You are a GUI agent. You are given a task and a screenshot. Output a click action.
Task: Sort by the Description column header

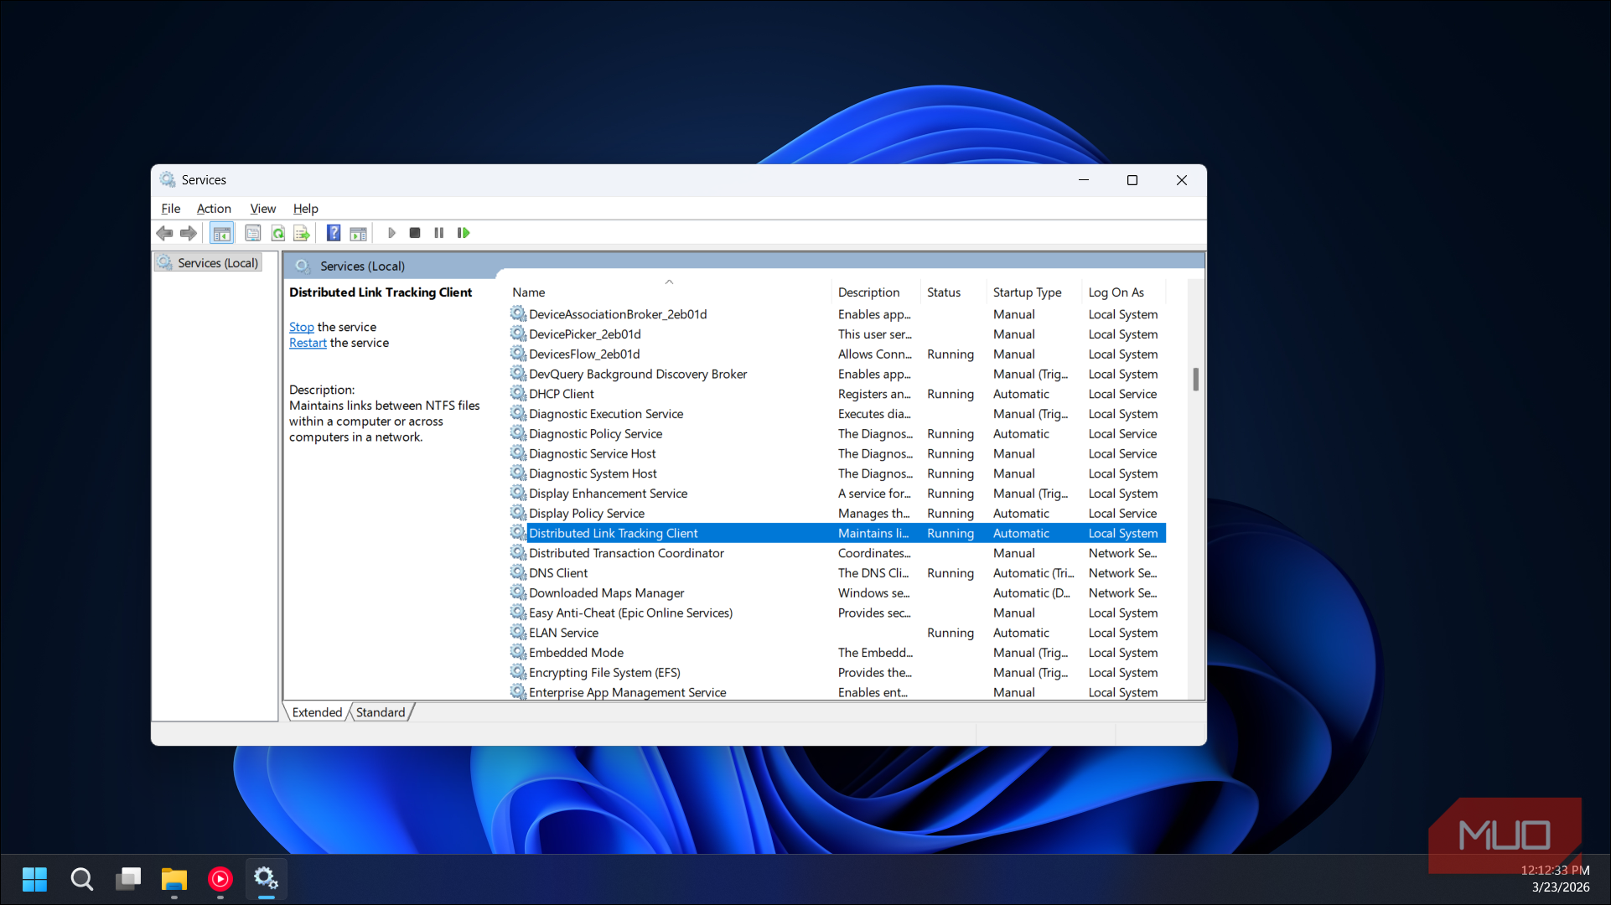(x=877, y=292)
